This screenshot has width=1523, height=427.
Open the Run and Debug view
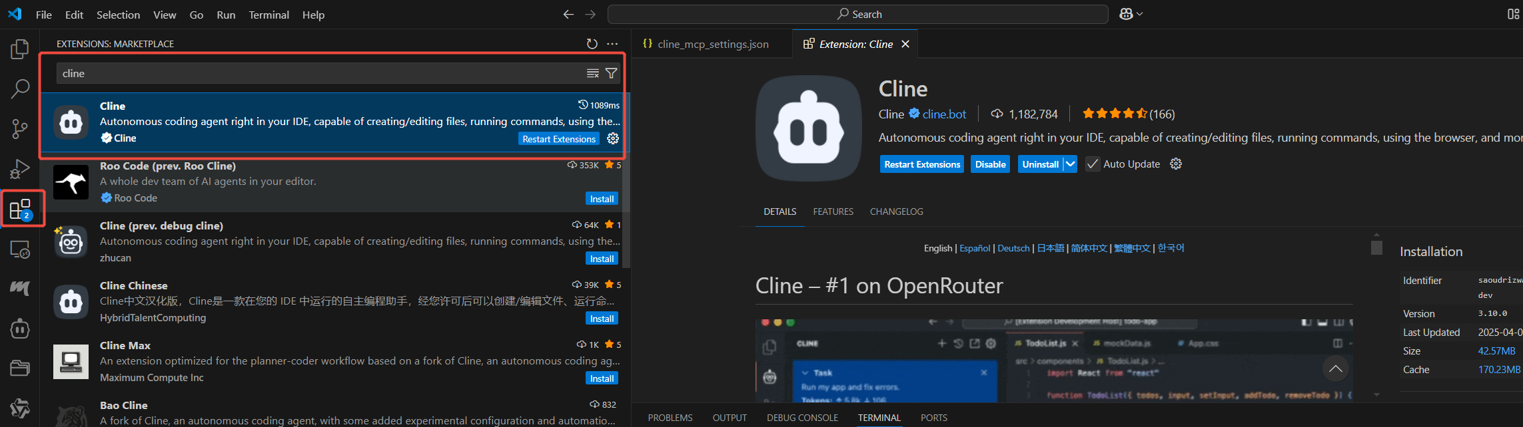coord(20,169)
